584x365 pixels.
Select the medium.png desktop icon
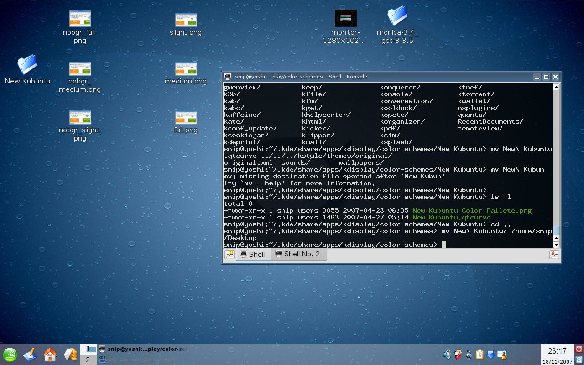coord(186,74)
